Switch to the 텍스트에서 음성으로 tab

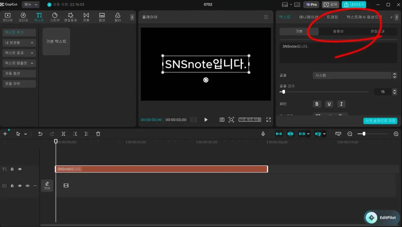pyautogui.click(x=364, y=17)
